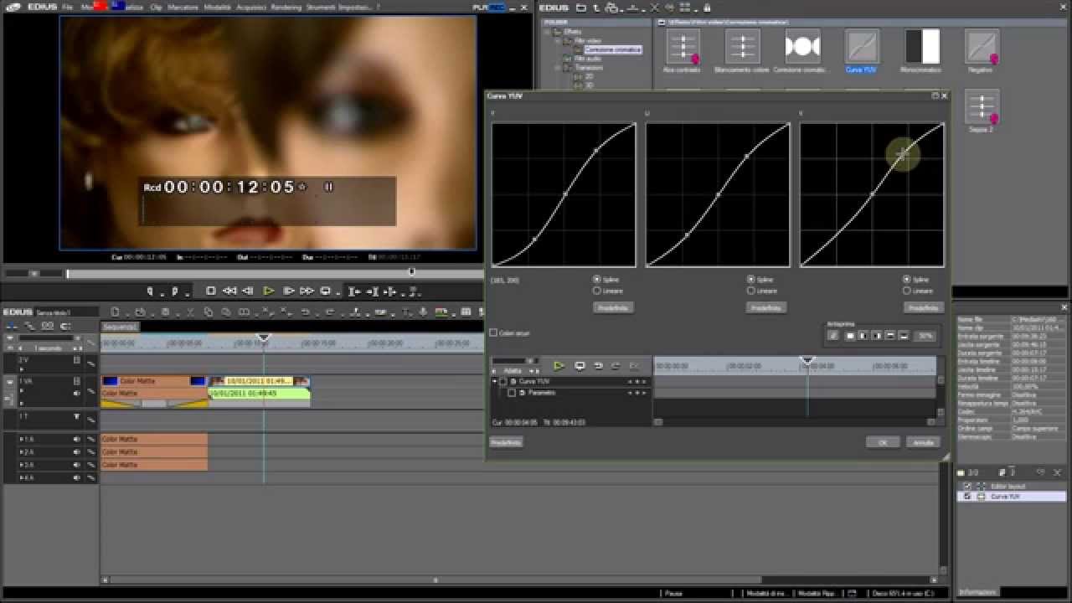
Task: Click the play button under the preview monitor
Action: coord(268,291)
